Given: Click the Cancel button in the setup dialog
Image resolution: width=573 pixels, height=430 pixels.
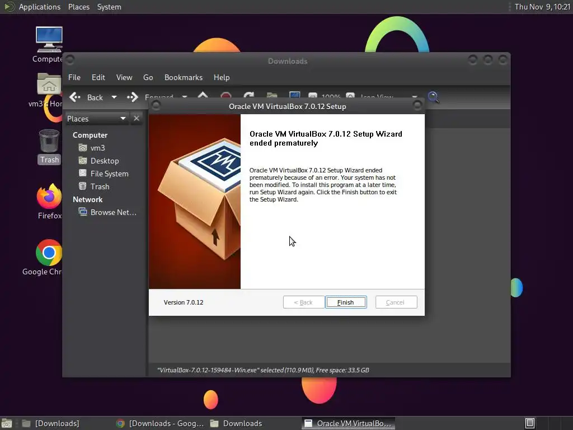Looking at the screenshot, I should pos(396,302).
